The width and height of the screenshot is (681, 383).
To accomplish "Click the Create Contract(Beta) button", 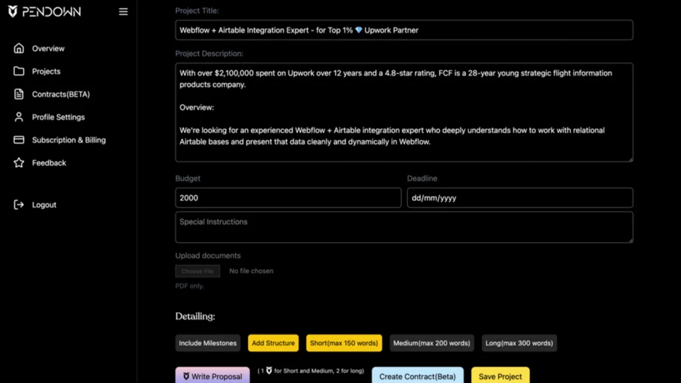I will (x=417, y=376).
